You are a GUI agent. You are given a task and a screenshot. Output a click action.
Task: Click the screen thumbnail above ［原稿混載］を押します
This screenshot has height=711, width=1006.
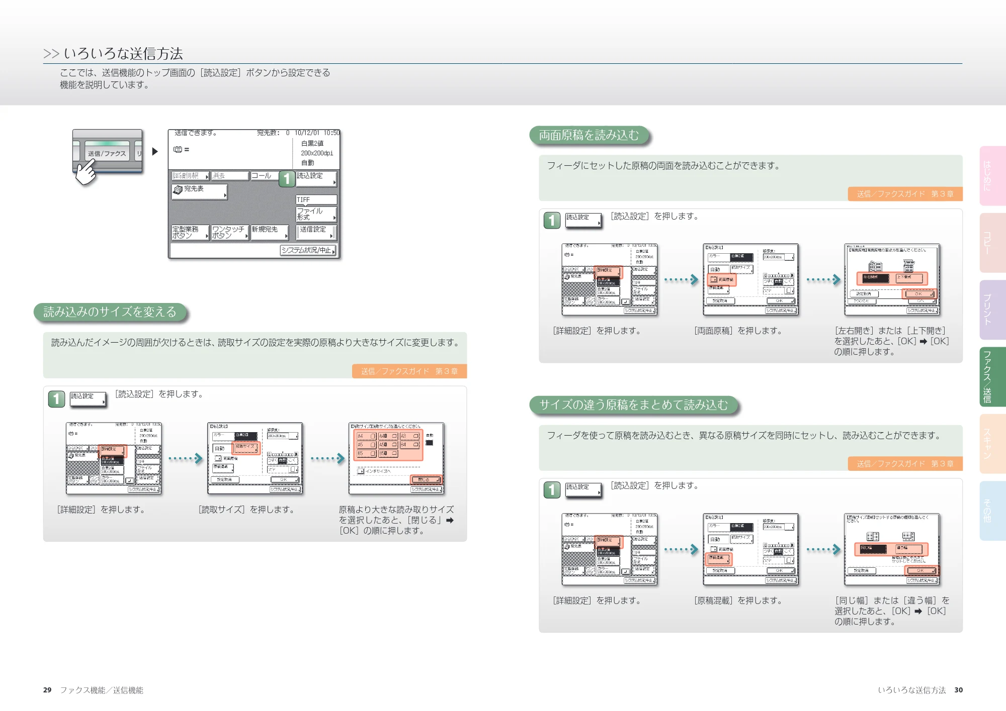click(x=750, y=549)
